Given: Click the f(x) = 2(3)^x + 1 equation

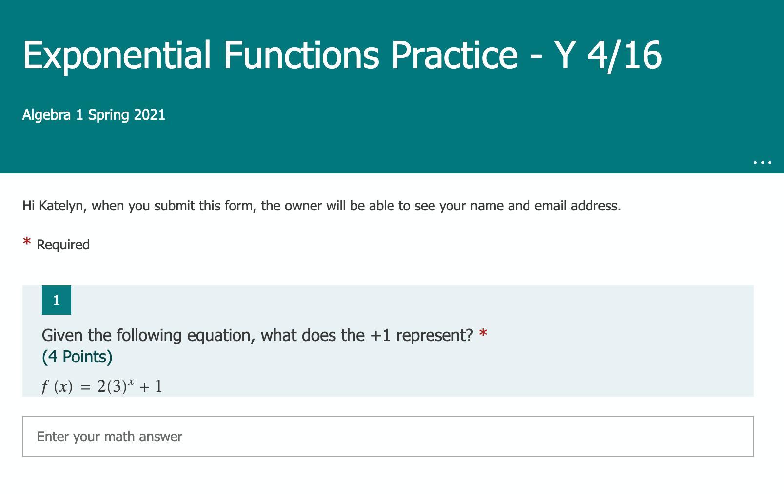Looking at the screenshot, I should coord(102,386).
